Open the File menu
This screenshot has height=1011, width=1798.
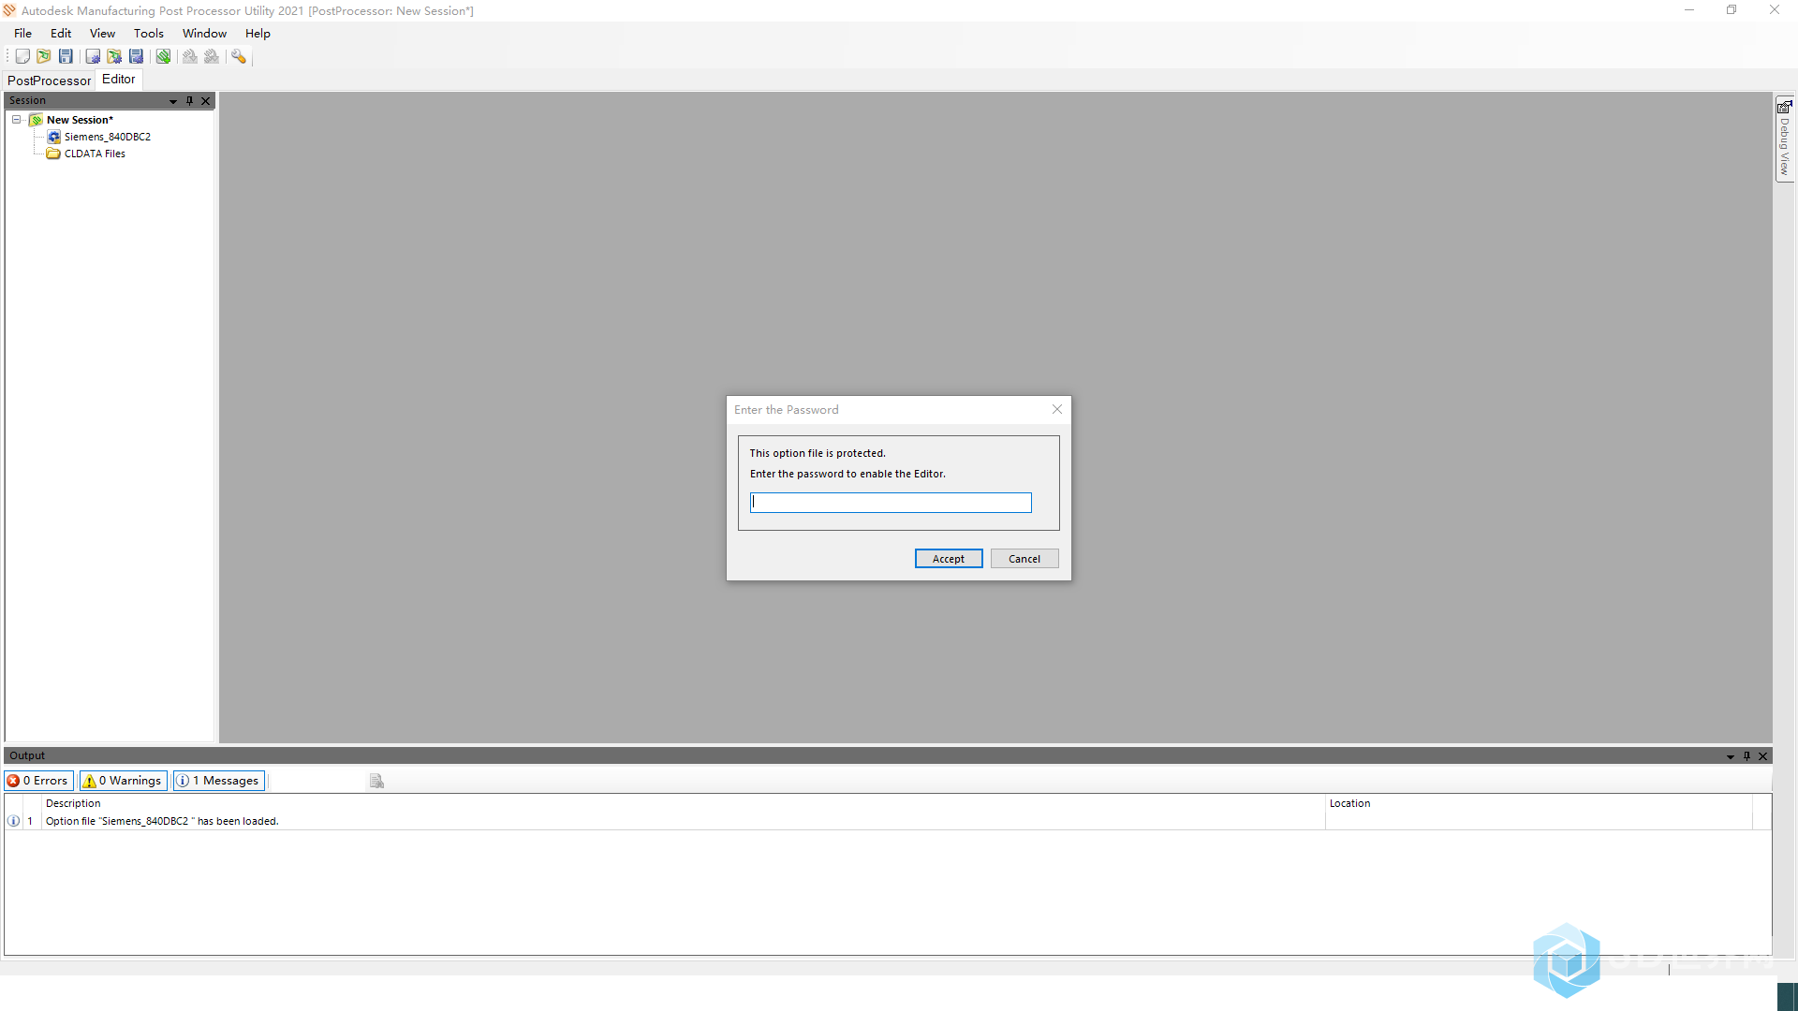pos(22,34)
